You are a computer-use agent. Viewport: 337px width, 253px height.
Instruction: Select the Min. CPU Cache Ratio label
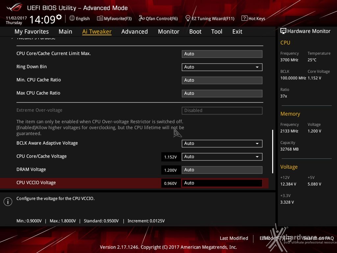(39, 80)
